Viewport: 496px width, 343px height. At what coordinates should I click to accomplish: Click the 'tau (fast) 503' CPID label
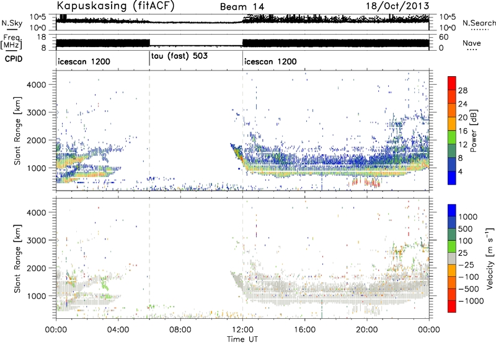pyautogui.click(x=179, y=56)
